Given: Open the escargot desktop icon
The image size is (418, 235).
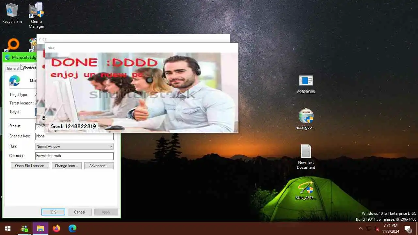Looking at the screenshot, I should (x=306, y=119).
